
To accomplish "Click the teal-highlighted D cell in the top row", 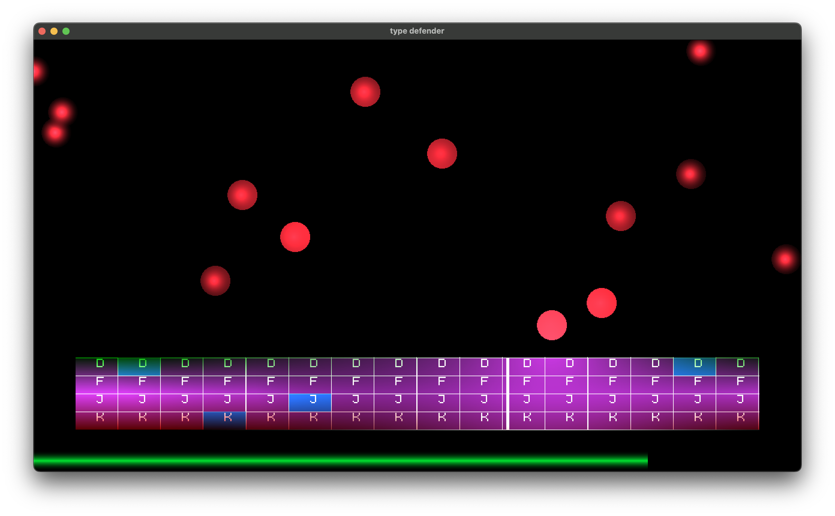I will [139, 367].
